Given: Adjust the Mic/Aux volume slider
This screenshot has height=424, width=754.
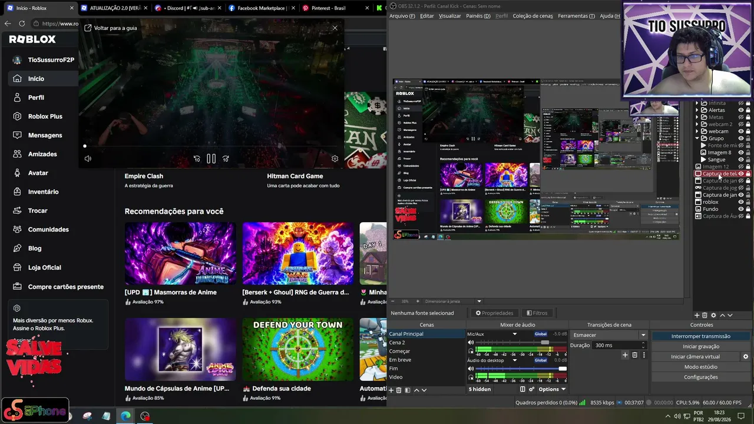Looking at the screenshot, I should [x=521, y=343].
